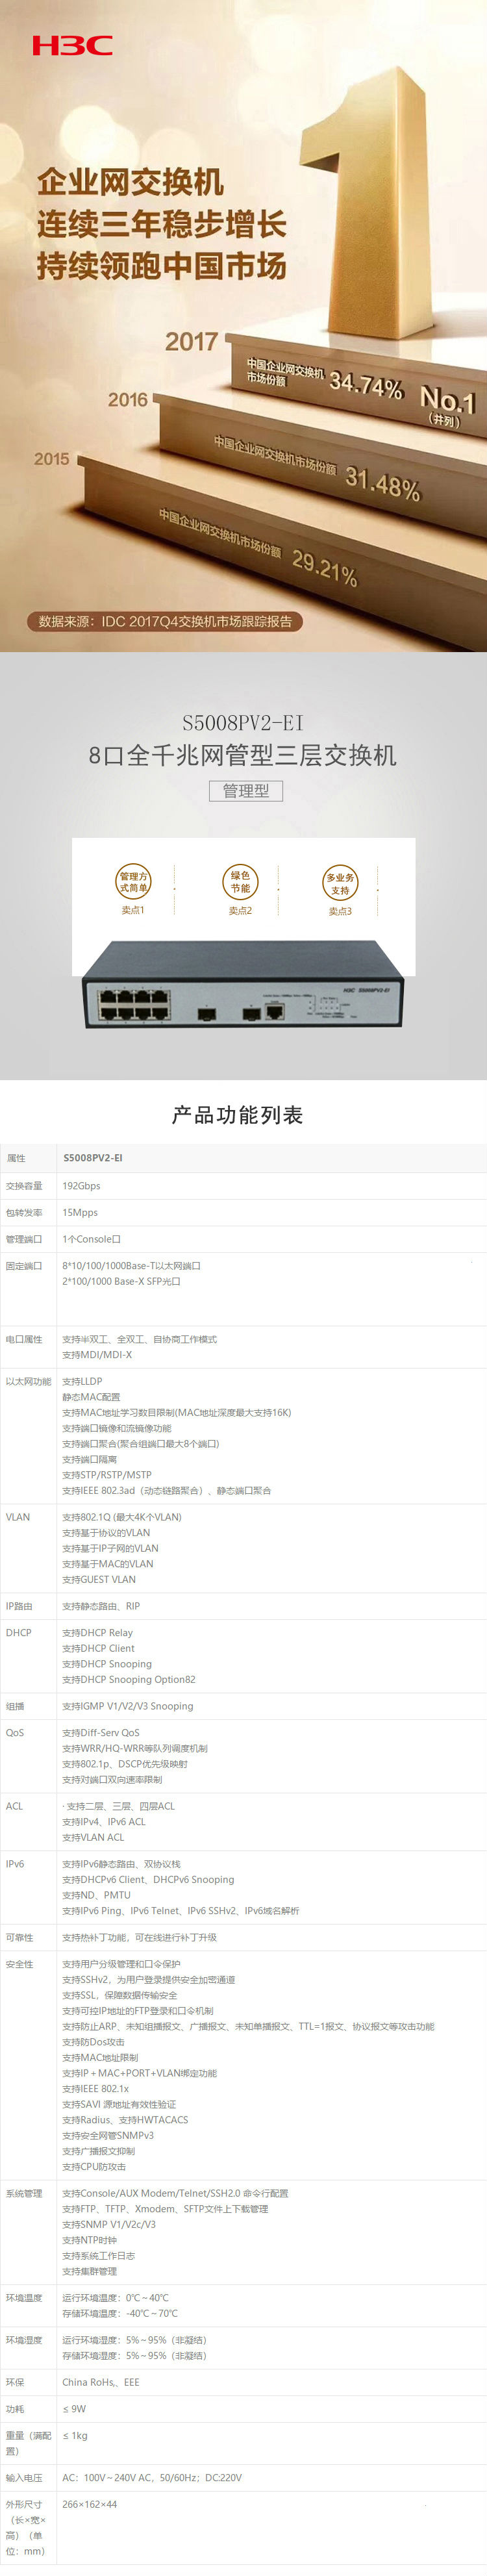Click the 环保 attribute label
This screenshot has width=487, height=2576.
coord(15,2382)
